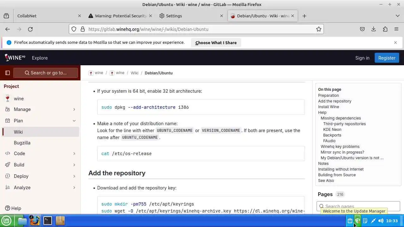Open network connection tray icon
The height and width of the screenshot is (227, 404).
[373, 221]
